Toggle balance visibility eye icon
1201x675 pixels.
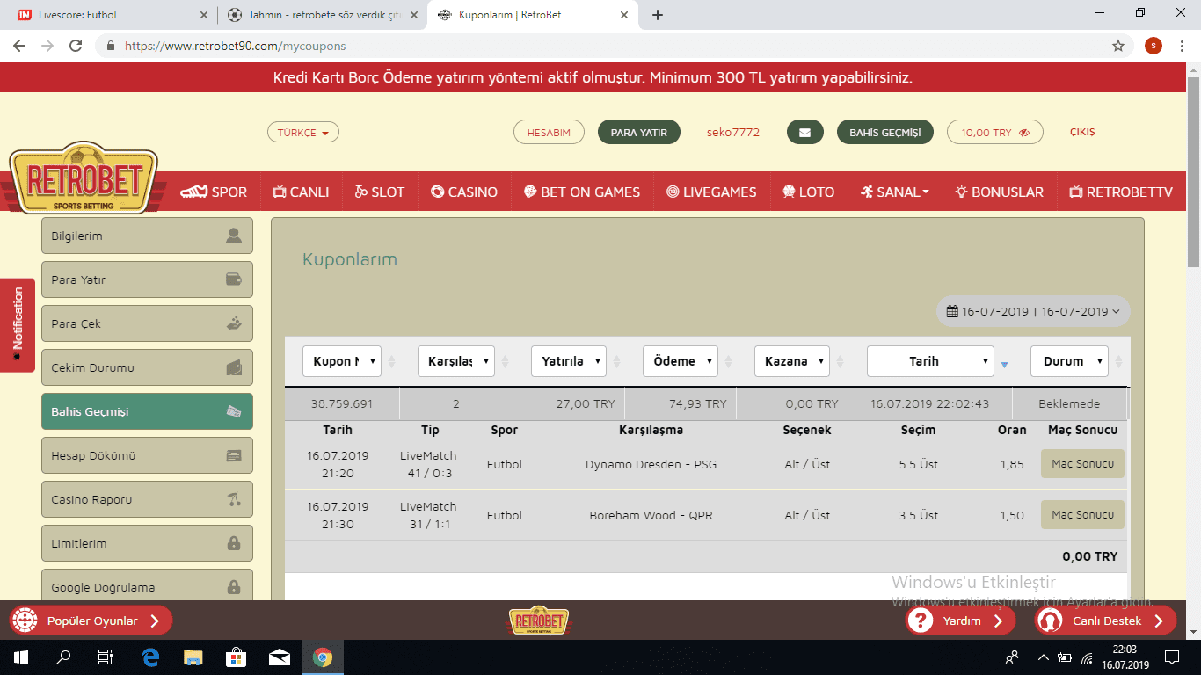1024,133
